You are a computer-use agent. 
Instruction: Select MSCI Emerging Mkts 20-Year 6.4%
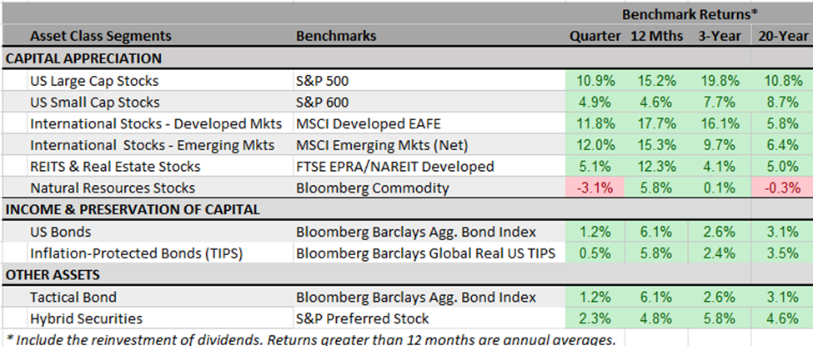click(x=783, y=146)
